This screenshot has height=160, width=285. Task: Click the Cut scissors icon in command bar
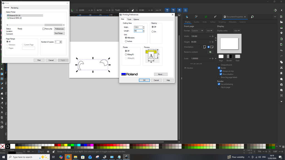tap(281, 68)
